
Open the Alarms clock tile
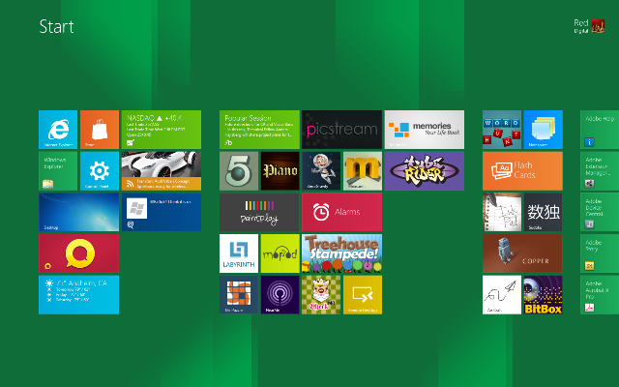click(x=341, y=212)
